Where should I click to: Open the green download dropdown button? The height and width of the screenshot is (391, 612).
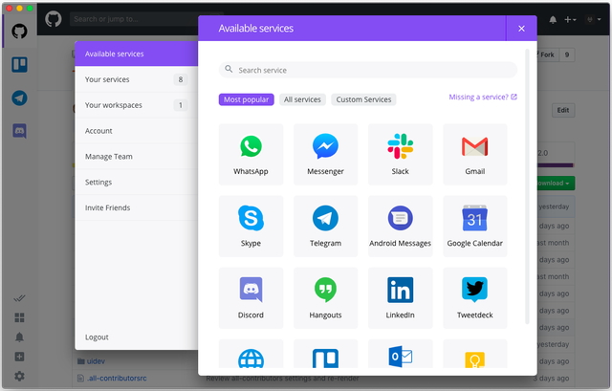click(x=556, y=184)
